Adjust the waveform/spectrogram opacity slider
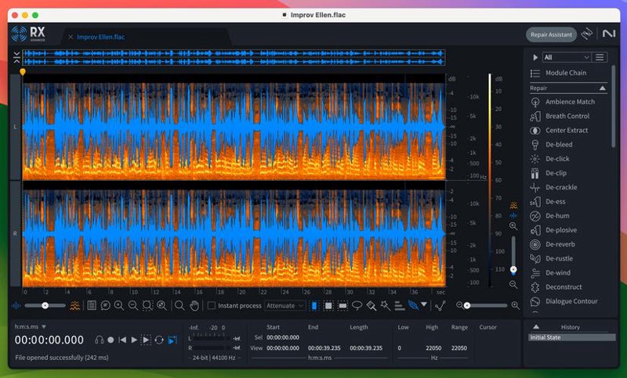The height and width of the screenshot is (378, 627). click(x=45, y=306)
